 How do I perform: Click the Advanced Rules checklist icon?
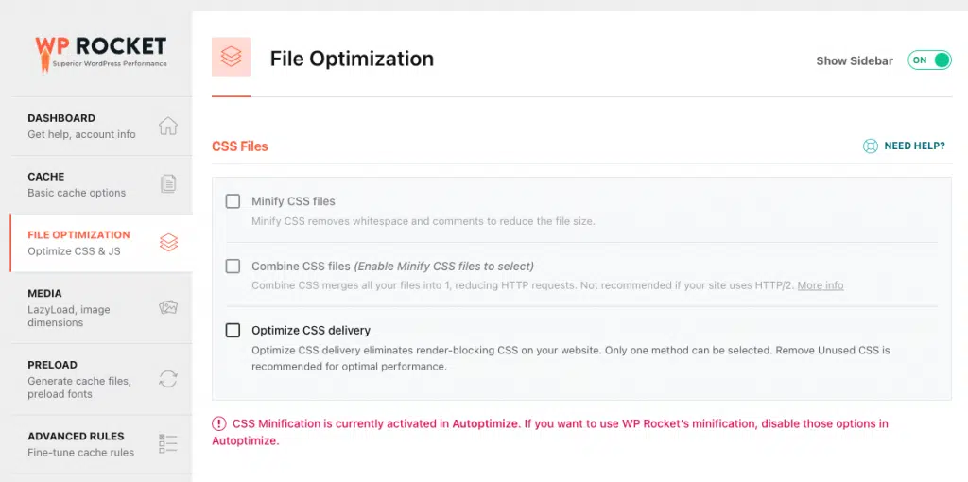coord(168,443)
